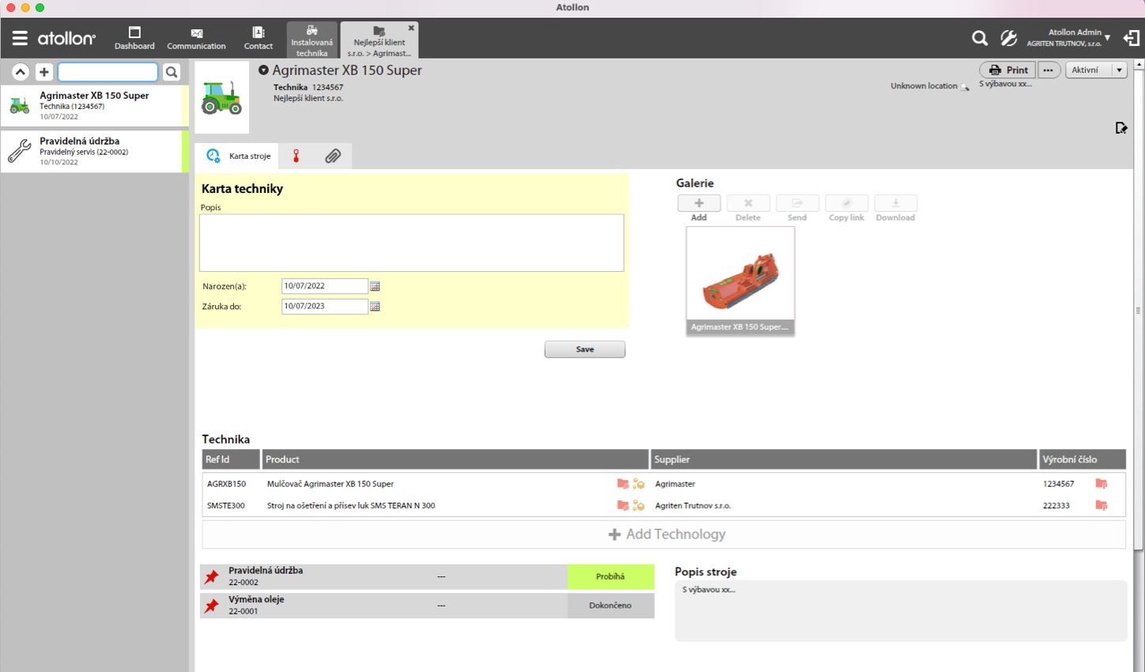
Task: Open the hamburger main menu
Action: (20, 38)
